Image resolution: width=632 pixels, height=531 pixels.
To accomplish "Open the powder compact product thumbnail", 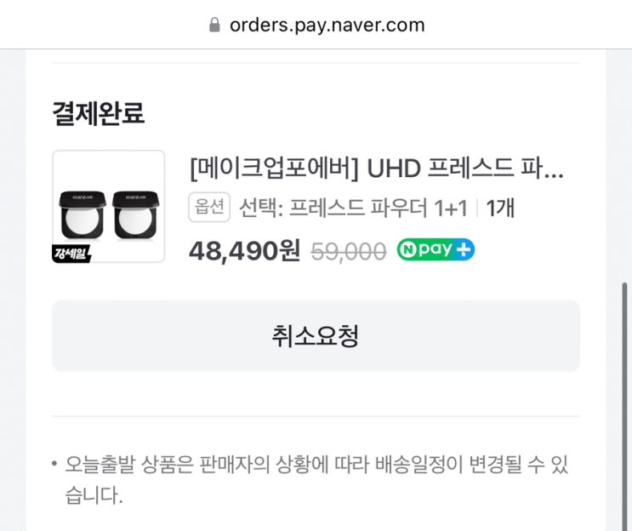I will (x=108, y=207).
